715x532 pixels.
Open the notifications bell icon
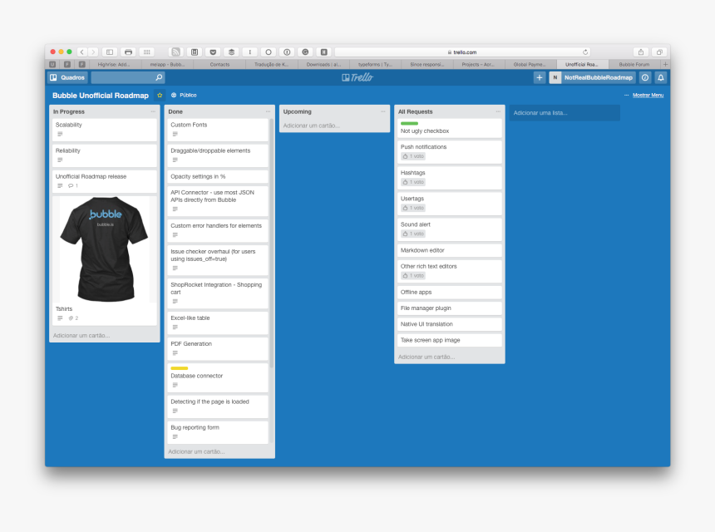[x=660, y=77]
